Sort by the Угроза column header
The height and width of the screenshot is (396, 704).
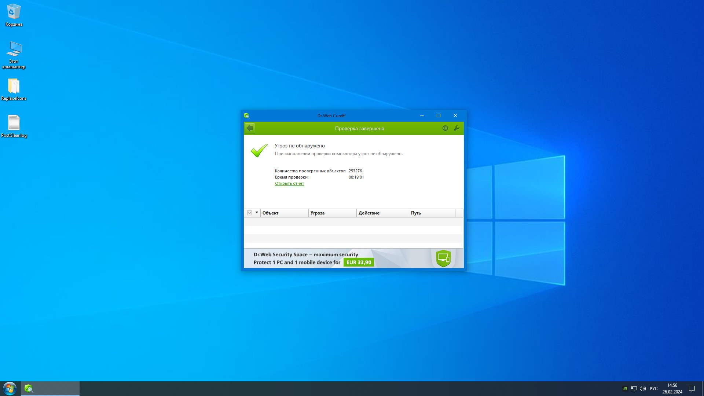(x=332, y=213)
